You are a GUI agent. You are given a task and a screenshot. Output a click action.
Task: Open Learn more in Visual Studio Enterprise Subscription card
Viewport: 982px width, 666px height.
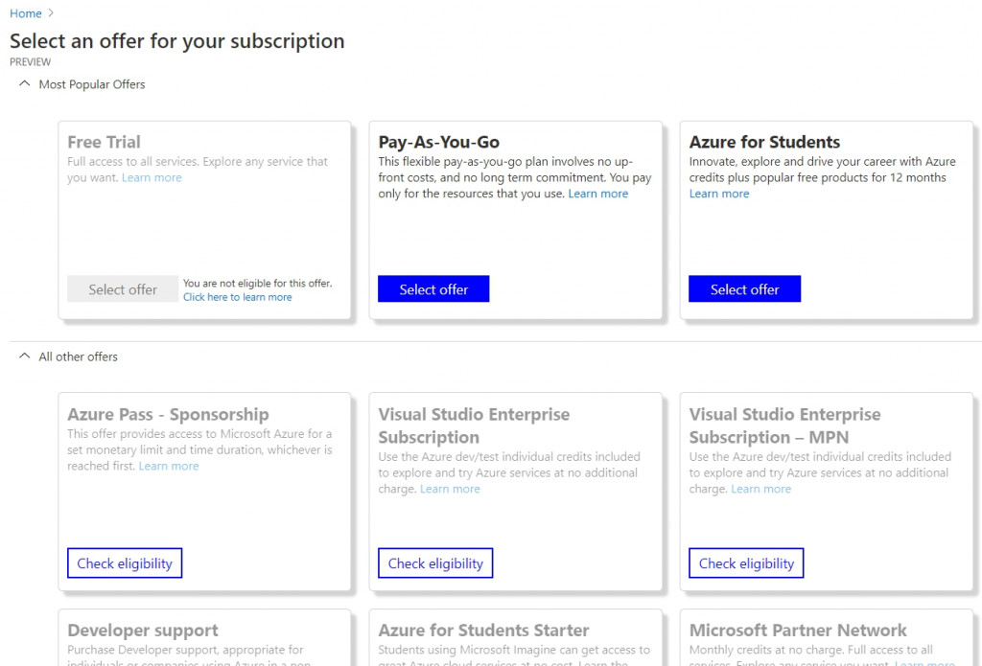pyautogui.click(x=450, y=489)
